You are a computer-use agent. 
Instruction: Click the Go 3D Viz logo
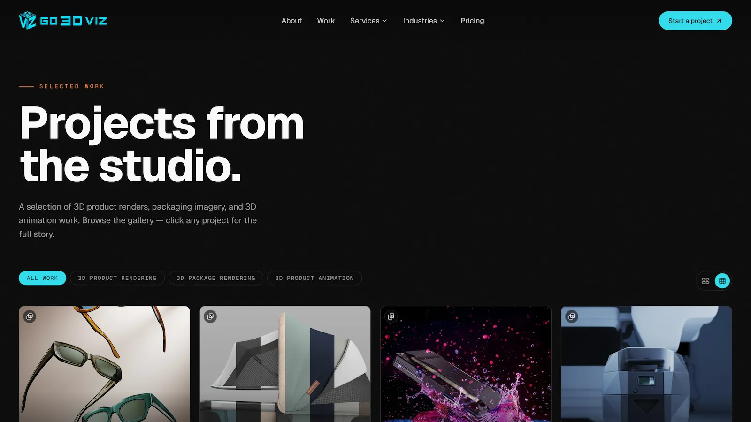coord(63,21)
